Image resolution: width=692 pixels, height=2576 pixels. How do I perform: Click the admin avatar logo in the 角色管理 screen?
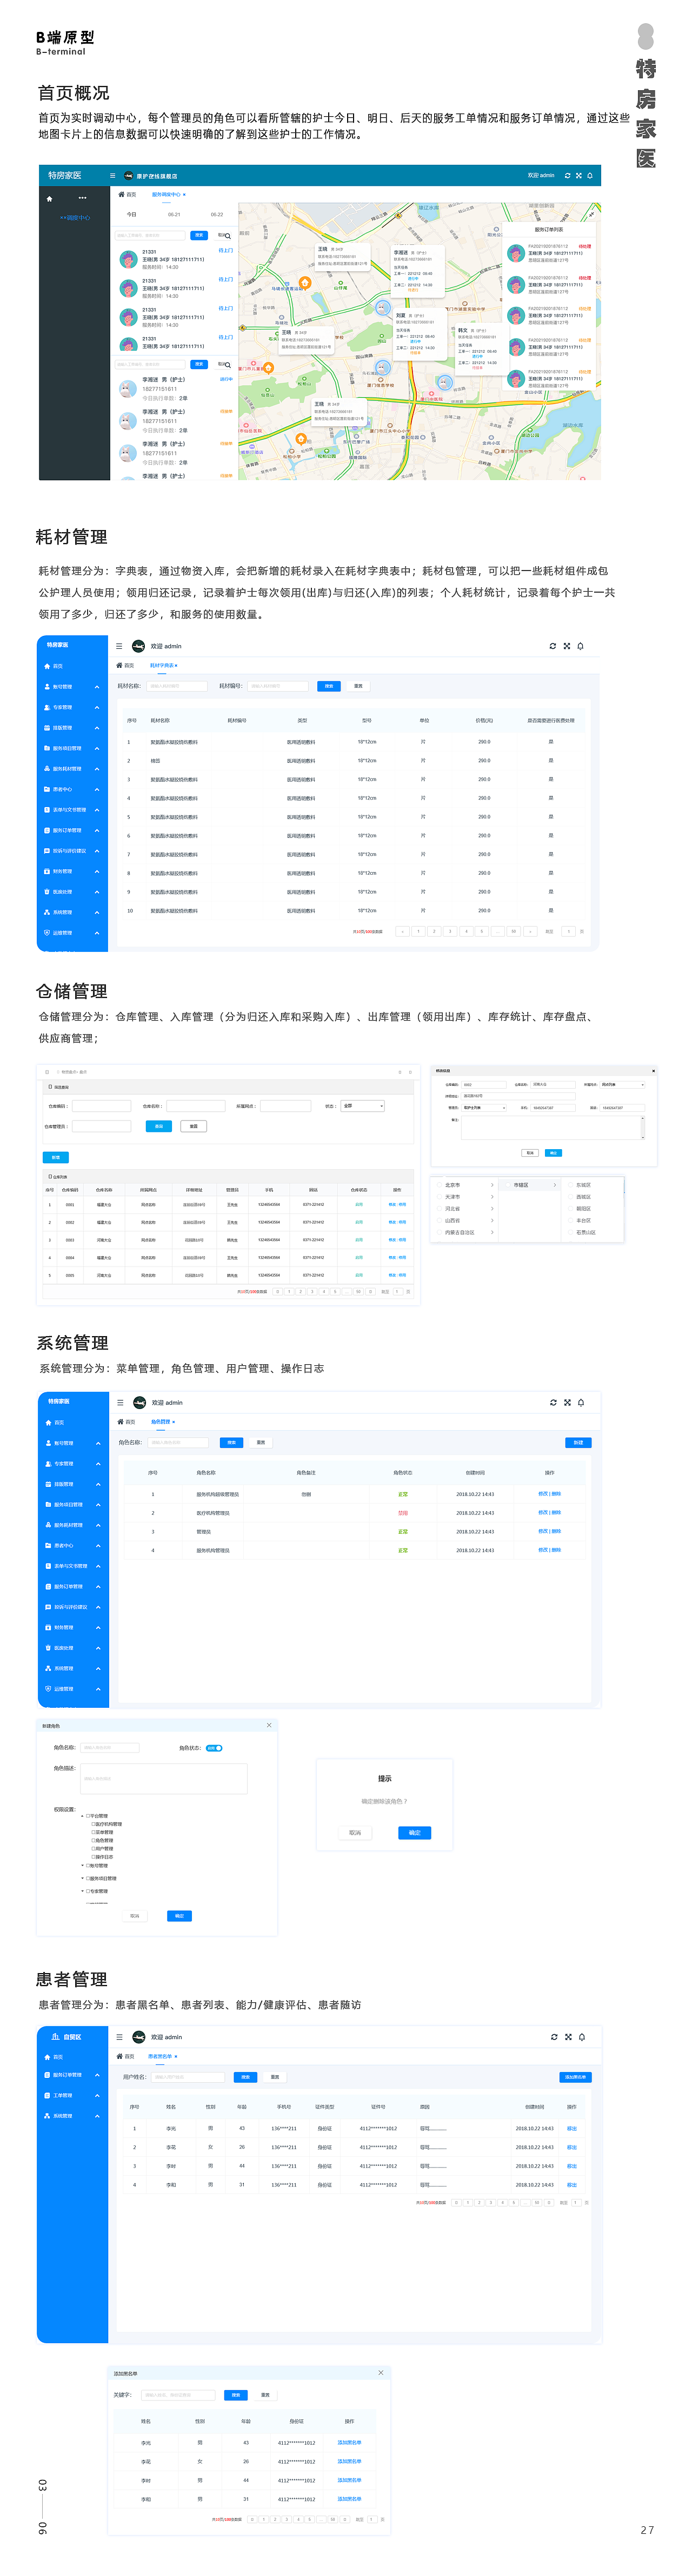pyautogui.click(x=140, y=1403)
